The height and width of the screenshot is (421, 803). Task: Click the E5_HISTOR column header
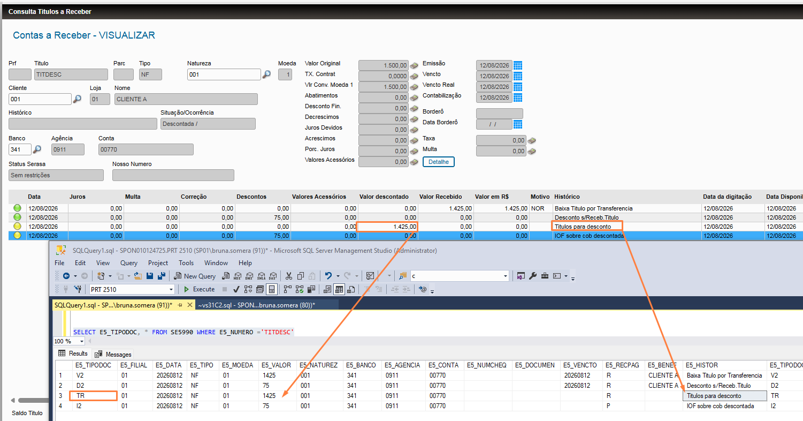725,365
